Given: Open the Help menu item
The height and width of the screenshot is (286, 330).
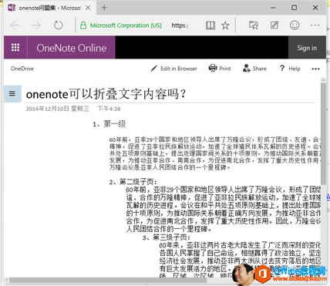Looking at the screenshot, I should pyautogui.click(x=290, y=69).
